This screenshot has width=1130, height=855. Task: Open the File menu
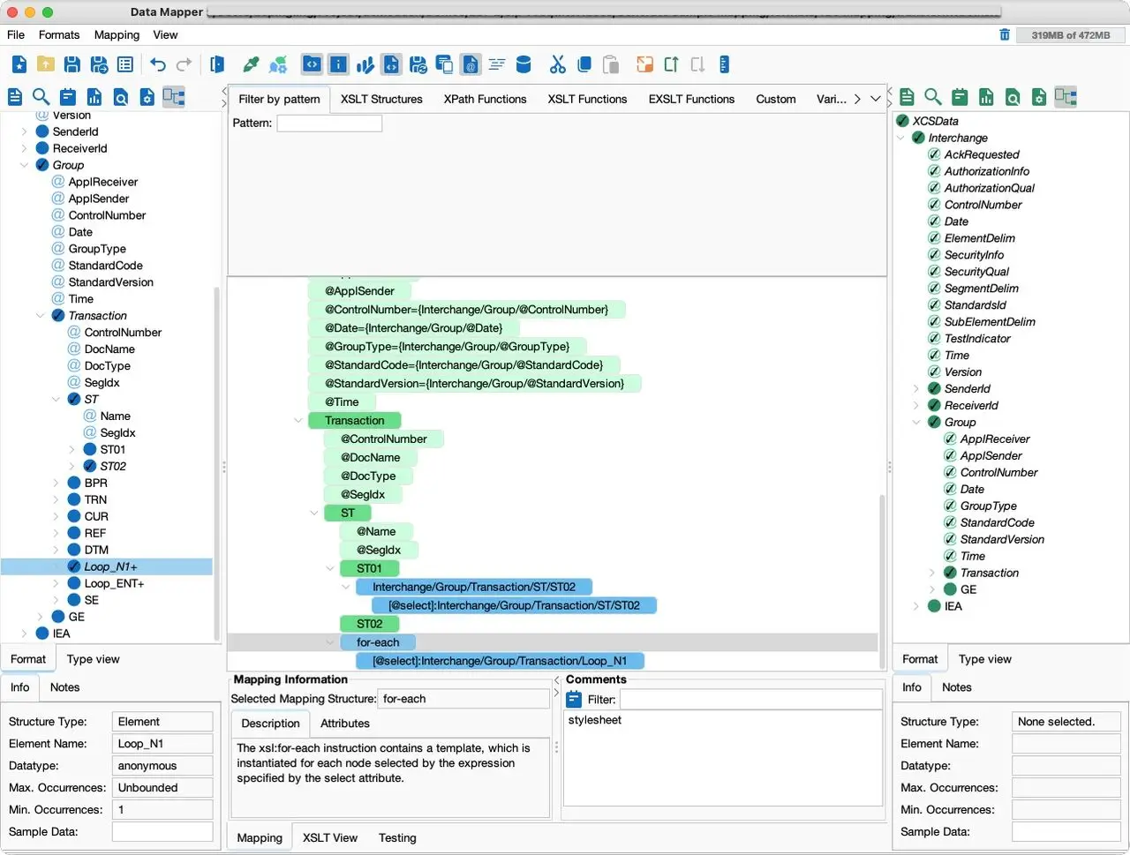pos(16,34)
